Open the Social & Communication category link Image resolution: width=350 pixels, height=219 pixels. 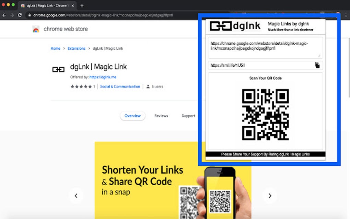[120, 87]
